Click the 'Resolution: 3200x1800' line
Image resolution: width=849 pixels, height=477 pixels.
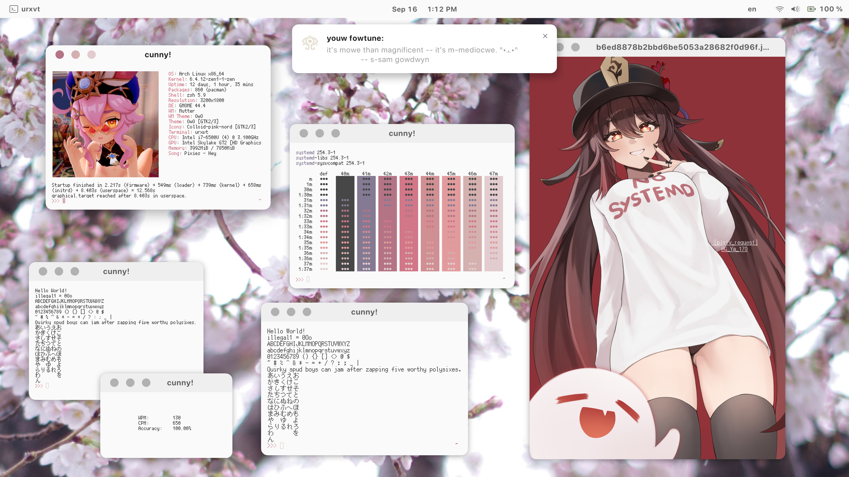coord(196,100)
